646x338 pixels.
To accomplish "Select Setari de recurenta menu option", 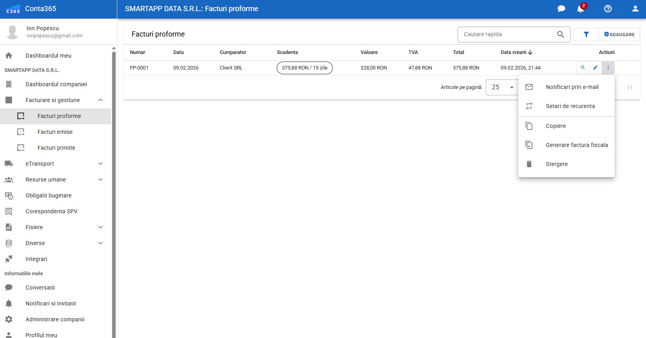I will (x=570, y=106).
